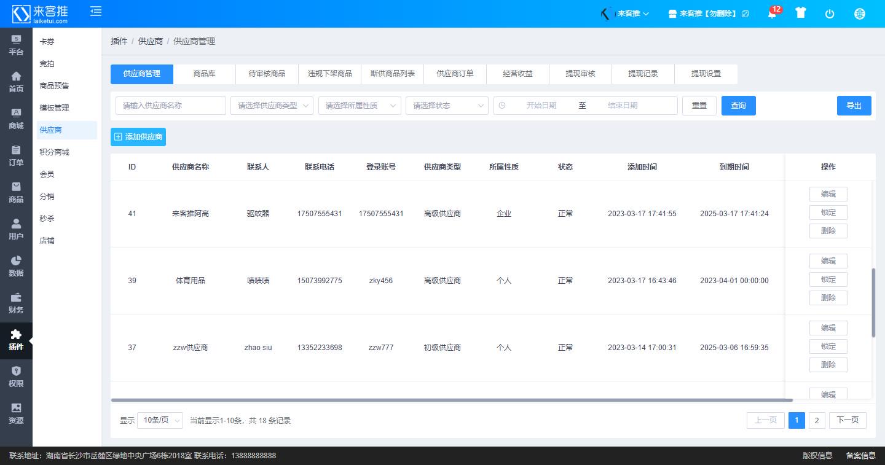The width and height of the screenshot is (885, 465).
Task: Lock supplier 来客推阿高 with 锁定
Action: tap(828, 213)
